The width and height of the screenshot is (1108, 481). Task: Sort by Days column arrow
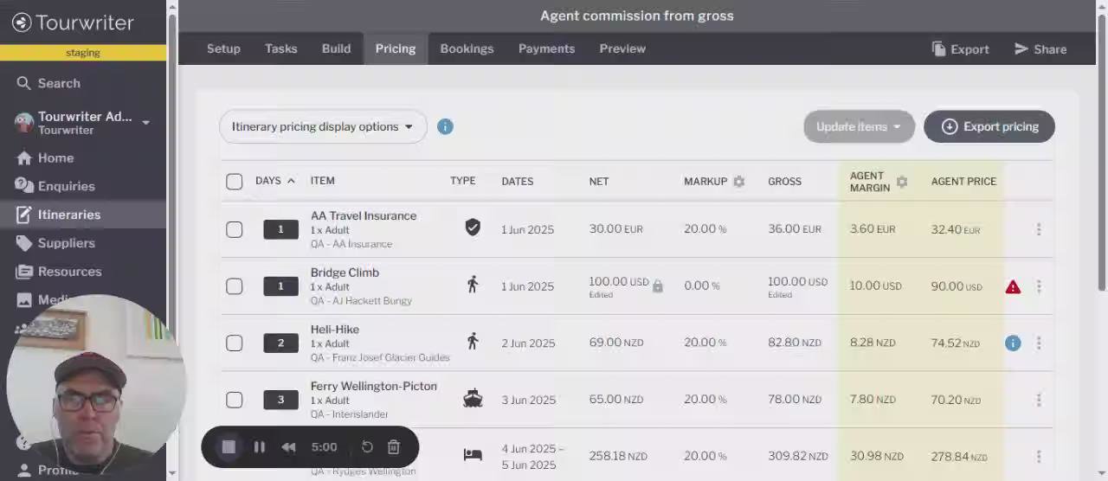pyautogui.click(x=291, y=181)
